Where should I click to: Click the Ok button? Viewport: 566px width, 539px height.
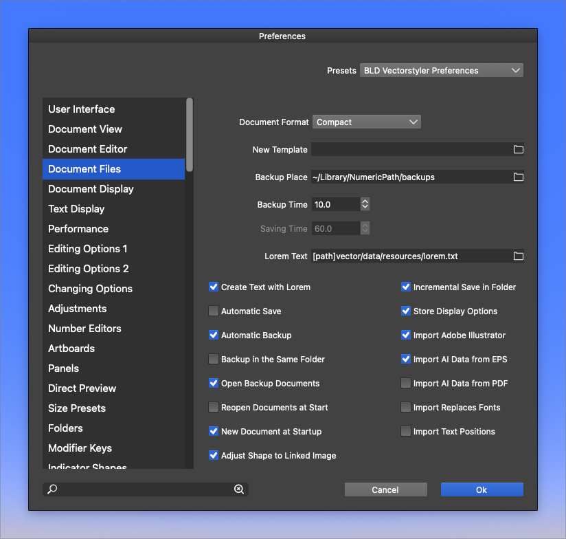coord(482,489)
